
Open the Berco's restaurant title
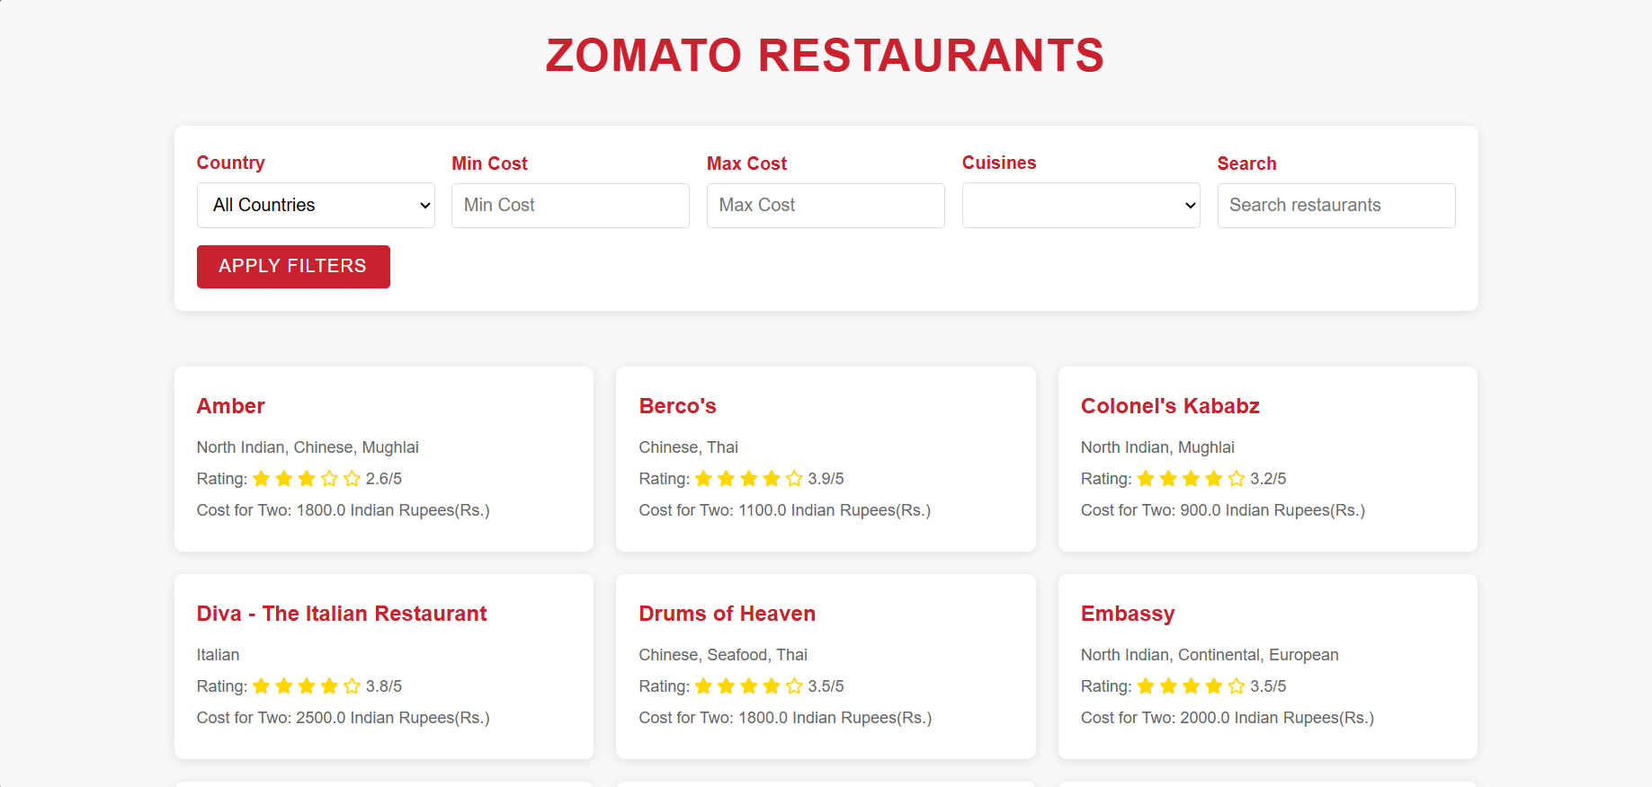click(x=677, y=406)
